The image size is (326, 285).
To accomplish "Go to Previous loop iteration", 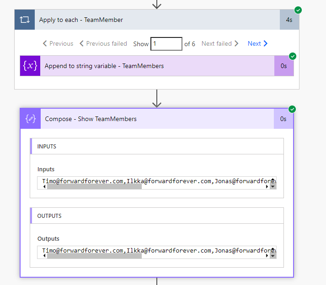I will click(x=58, y=44).
